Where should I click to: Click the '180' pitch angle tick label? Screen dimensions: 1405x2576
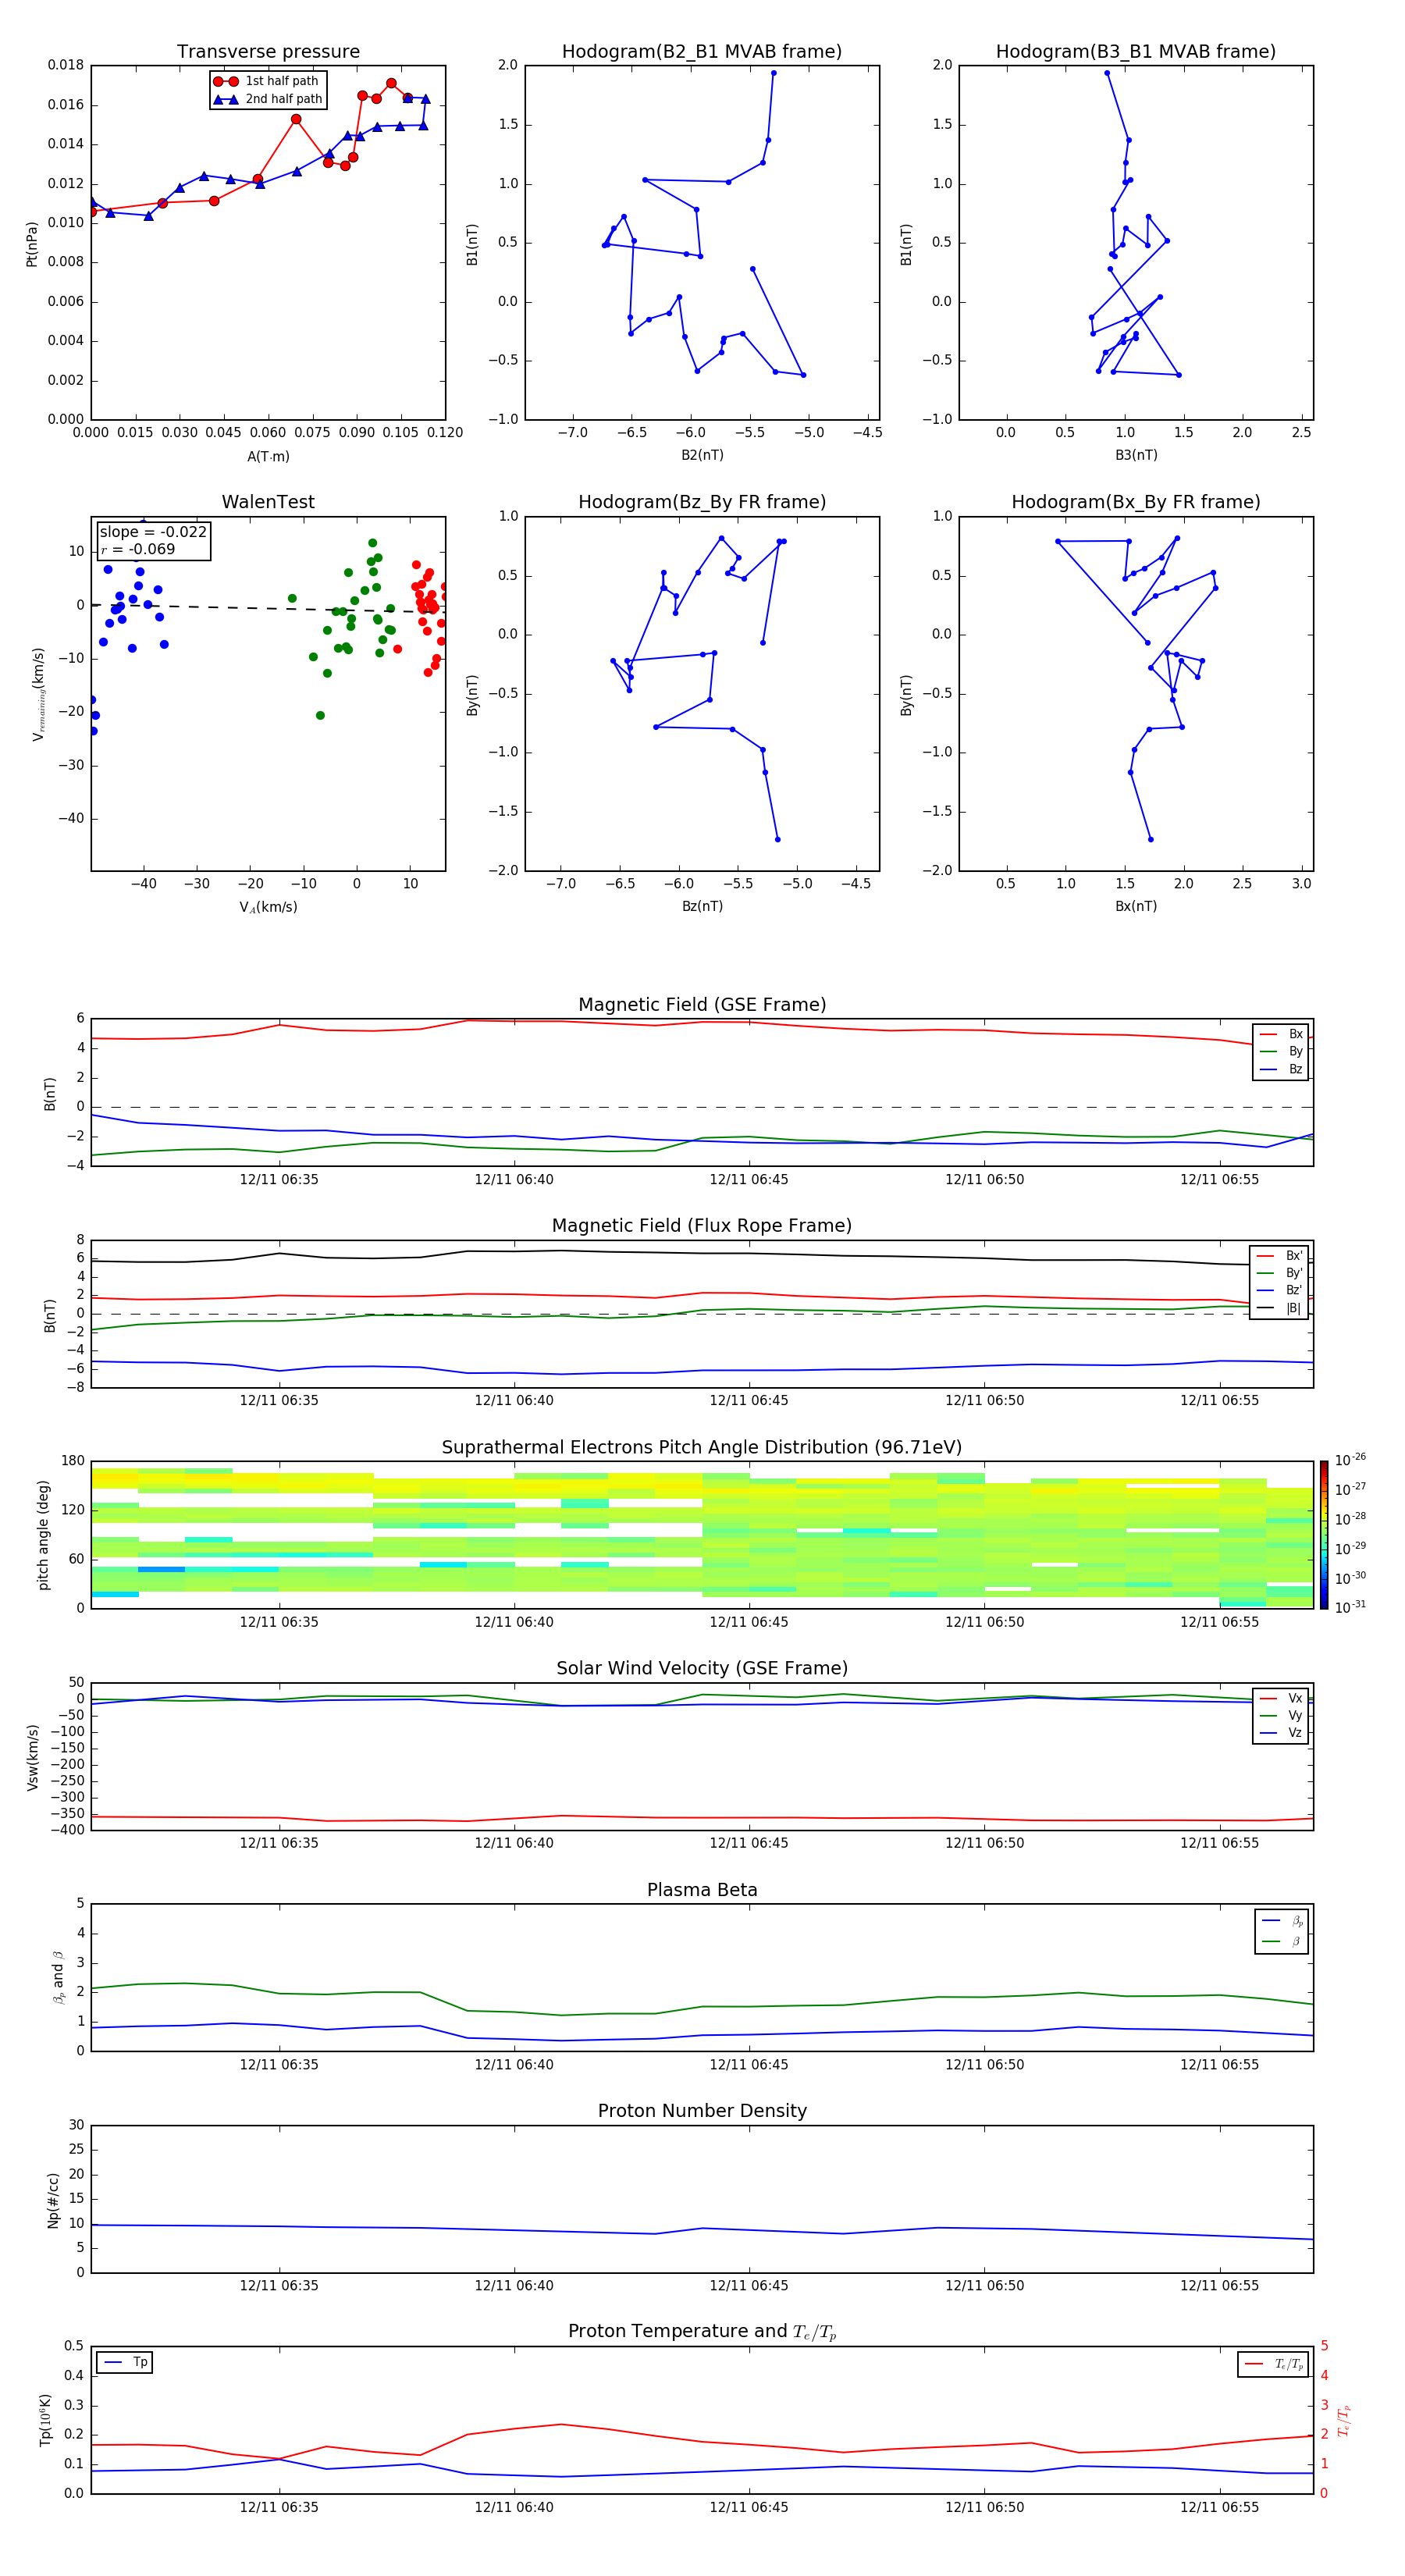pos(73,1461)
